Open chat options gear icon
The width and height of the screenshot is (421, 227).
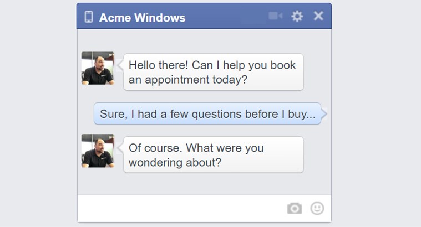tap(297, 16)
